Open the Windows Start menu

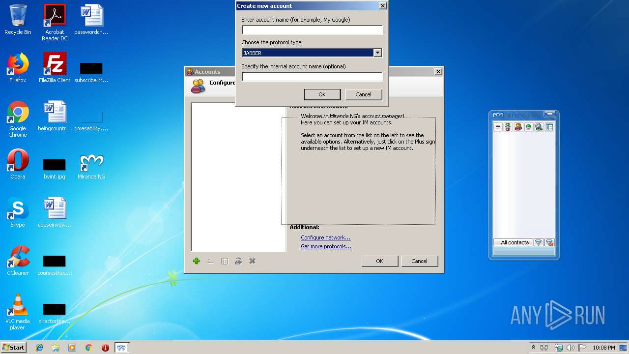coord(13,347)
